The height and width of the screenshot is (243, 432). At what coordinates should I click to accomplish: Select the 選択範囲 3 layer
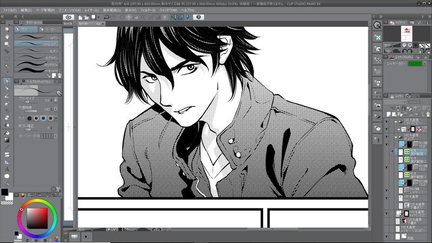pos(412,175)
